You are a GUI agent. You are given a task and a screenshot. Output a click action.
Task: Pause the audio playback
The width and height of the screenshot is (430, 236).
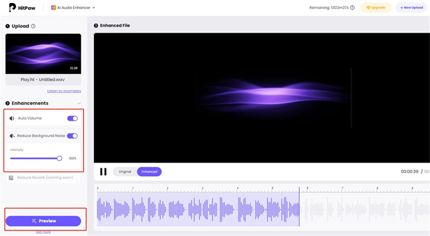click(x=103, y=171)
